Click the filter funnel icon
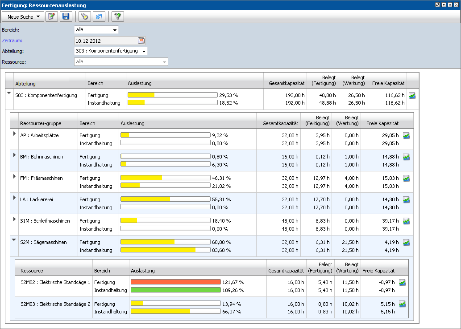Image resolution: width=461 pixels, height=329 pixels. coord(118,16)
